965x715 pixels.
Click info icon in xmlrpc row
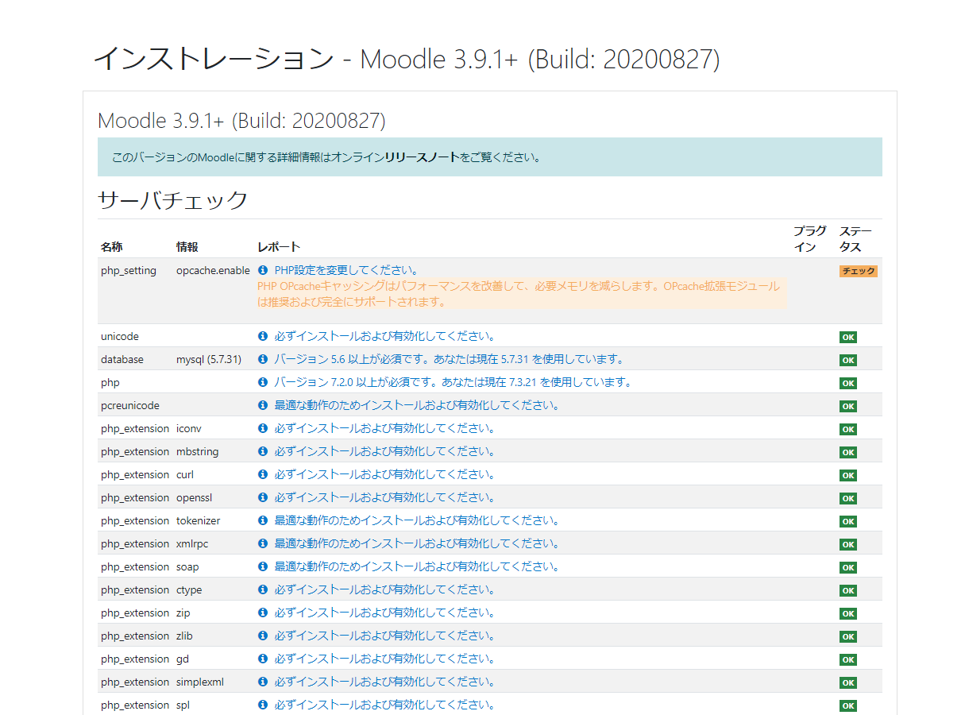click(263, 543)
